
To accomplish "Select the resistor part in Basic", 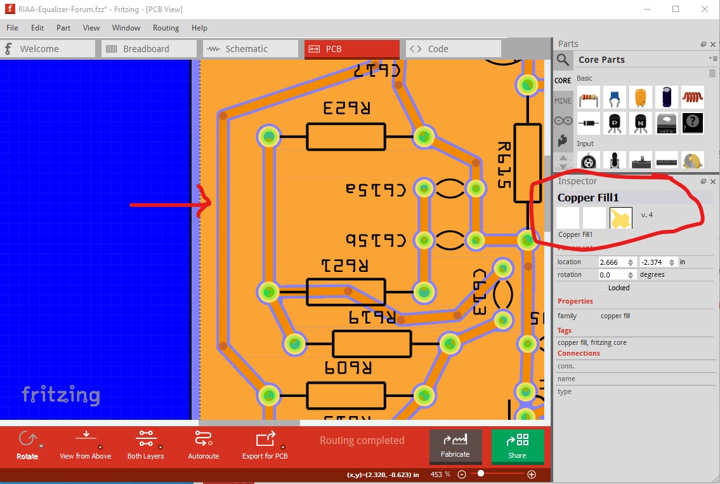I will (x=589, y=97).
